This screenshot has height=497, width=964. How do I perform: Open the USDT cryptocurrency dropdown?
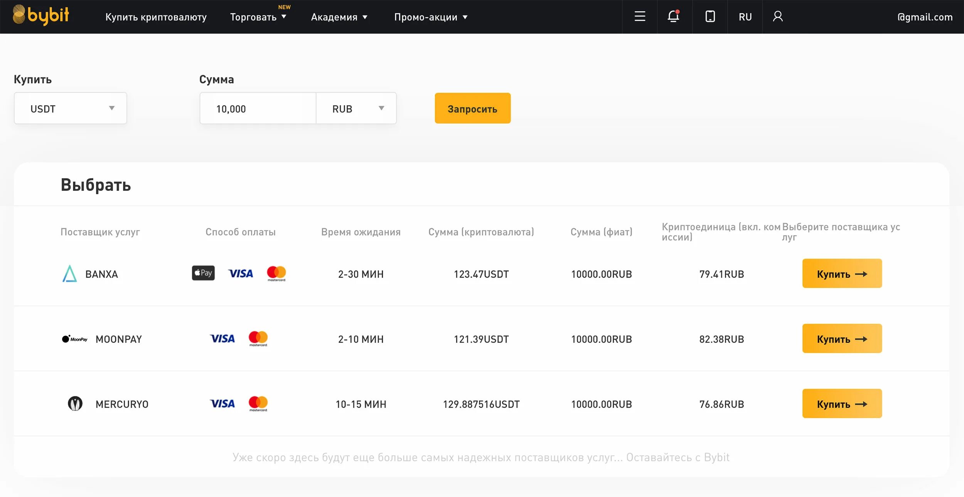tap(70, 108)
